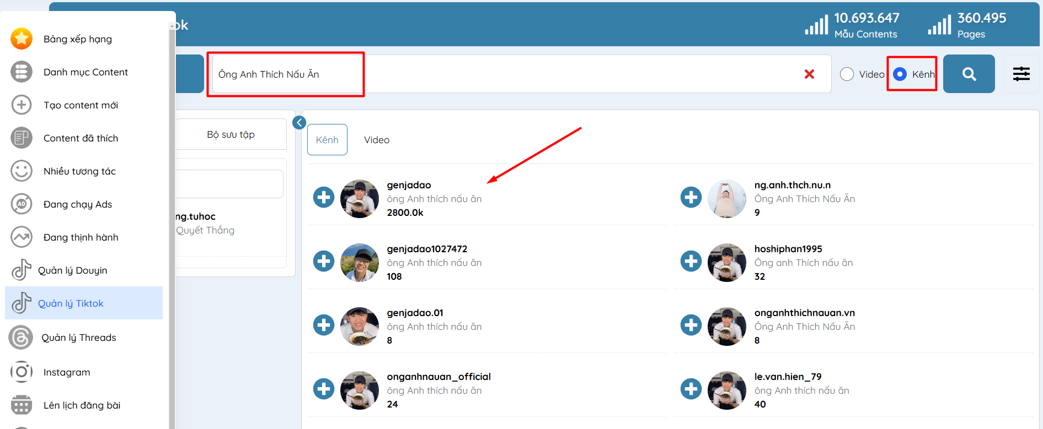Image resolution: width=1043 pixels, height=429 pixels.
Task: Add genjadao channel with plus icon
Action: pos(324,197)
